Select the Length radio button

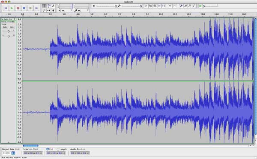(58, 149)
